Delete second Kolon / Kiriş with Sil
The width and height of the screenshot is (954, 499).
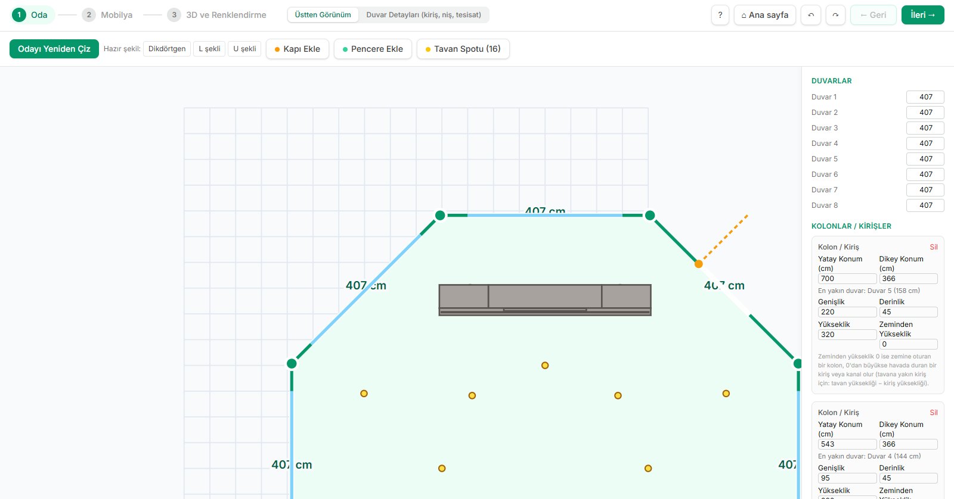coord(934,413)
